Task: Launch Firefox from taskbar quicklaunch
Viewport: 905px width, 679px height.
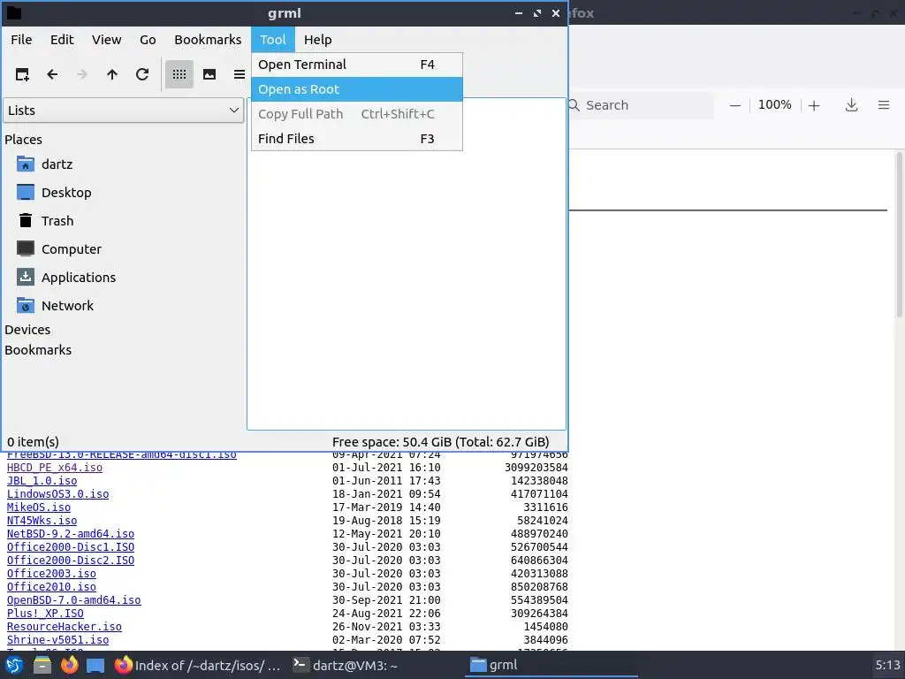Action: click(69, 666)
